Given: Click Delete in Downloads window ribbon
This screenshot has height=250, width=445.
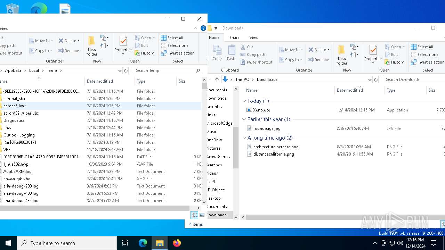Looking at the screenshot, I should [319, 50].
